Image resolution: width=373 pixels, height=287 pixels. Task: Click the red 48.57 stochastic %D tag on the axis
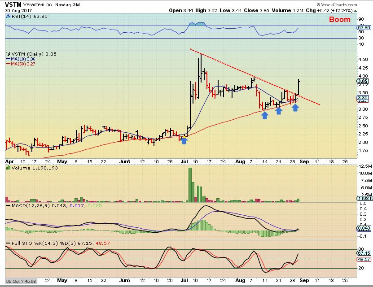click(x=364, y=260)
